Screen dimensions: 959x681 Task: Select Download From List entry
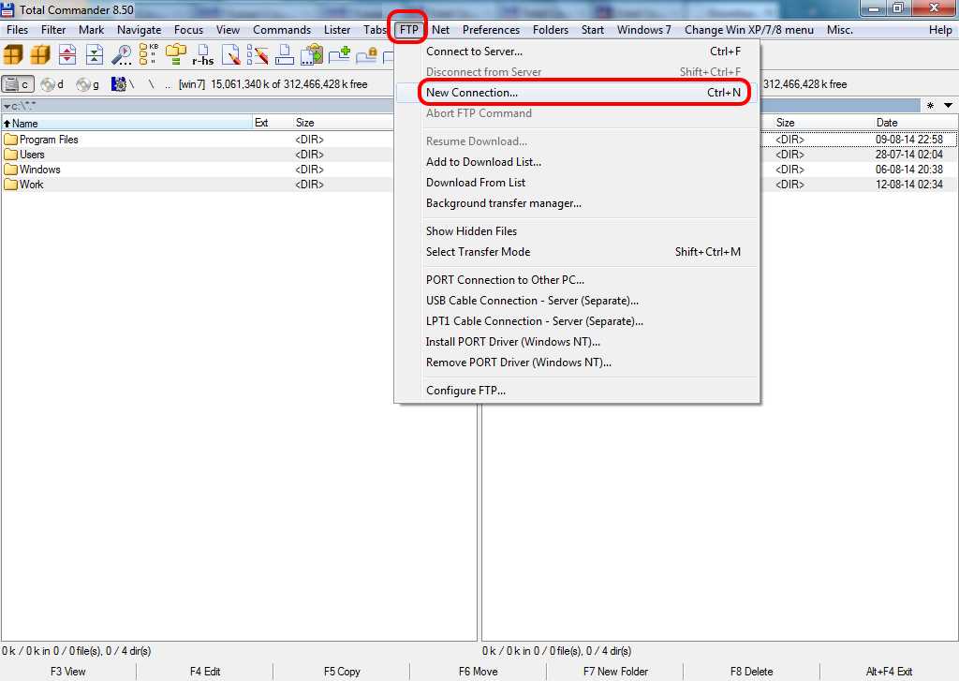[x=577, y=183]
